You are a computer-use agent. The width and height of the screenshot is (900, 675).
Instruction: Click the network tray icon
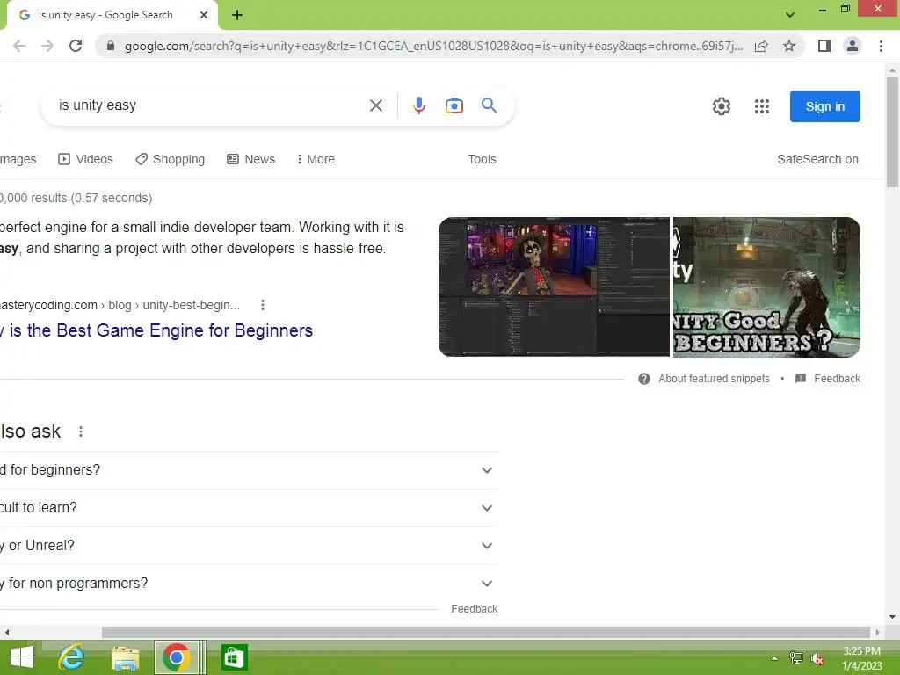(796, 657)
